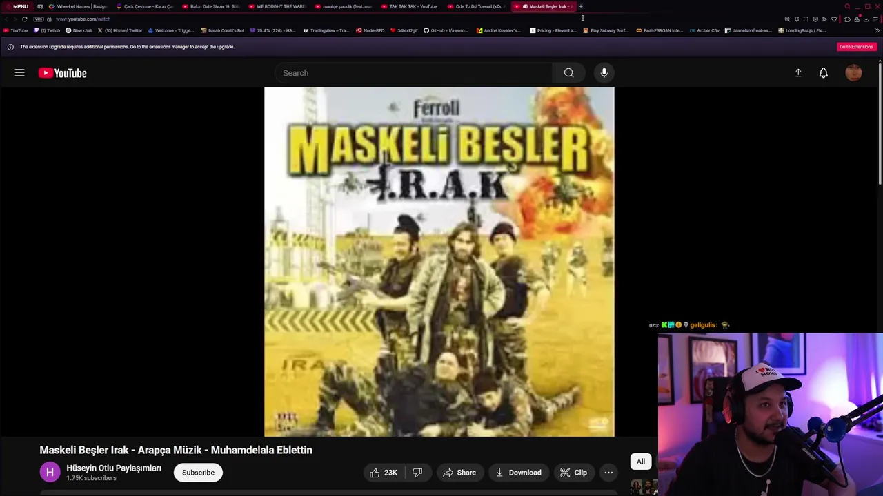
Task: Click the browser address bar URL
Action: tap(83, 19)
